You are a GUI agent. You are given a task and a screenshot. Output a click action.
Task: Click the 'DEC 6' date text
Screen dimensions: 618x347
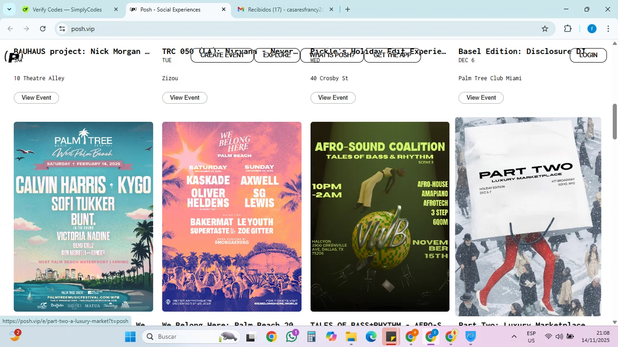tap(466, 60)
